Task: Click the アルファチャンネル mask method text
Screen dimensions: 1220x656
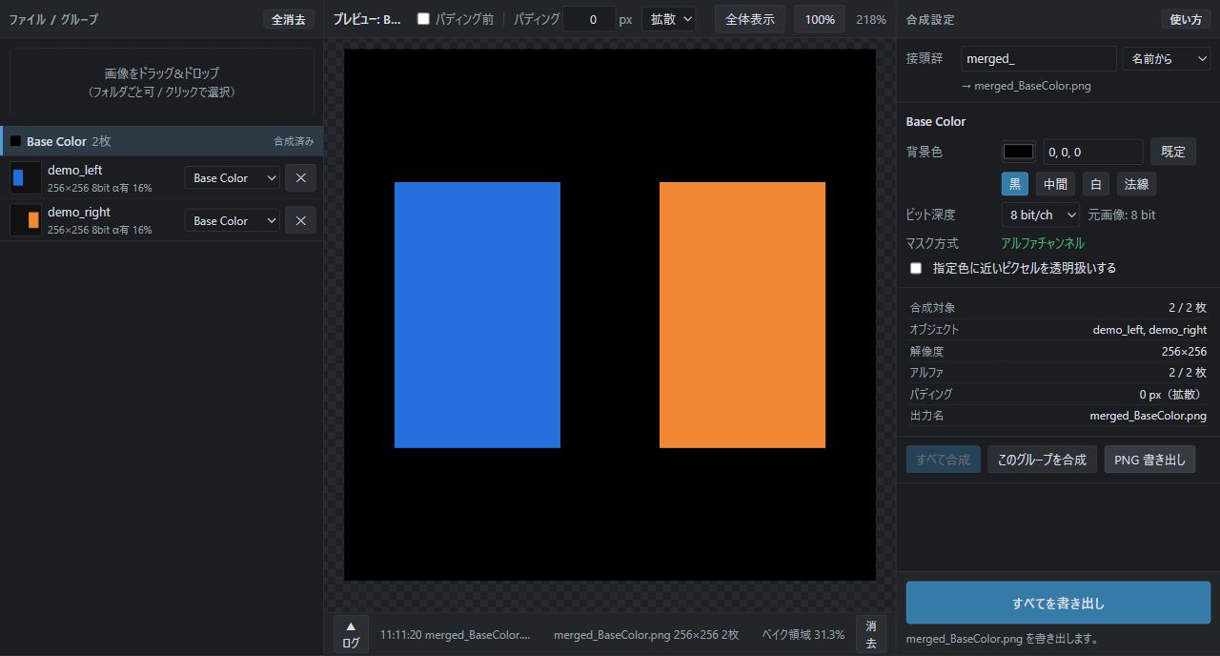Action: (x=1043, y=243)
